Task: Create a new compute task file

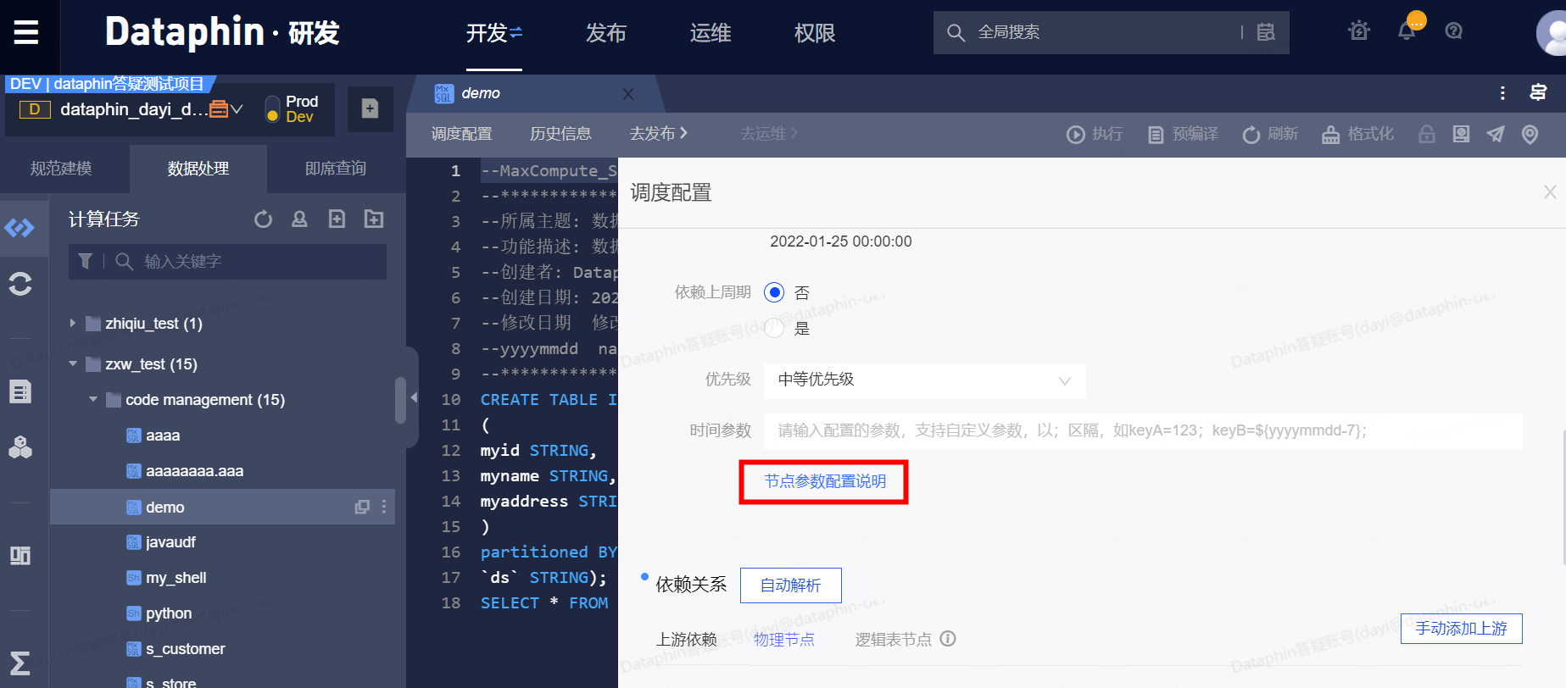Action: click(x=337, y=219)
